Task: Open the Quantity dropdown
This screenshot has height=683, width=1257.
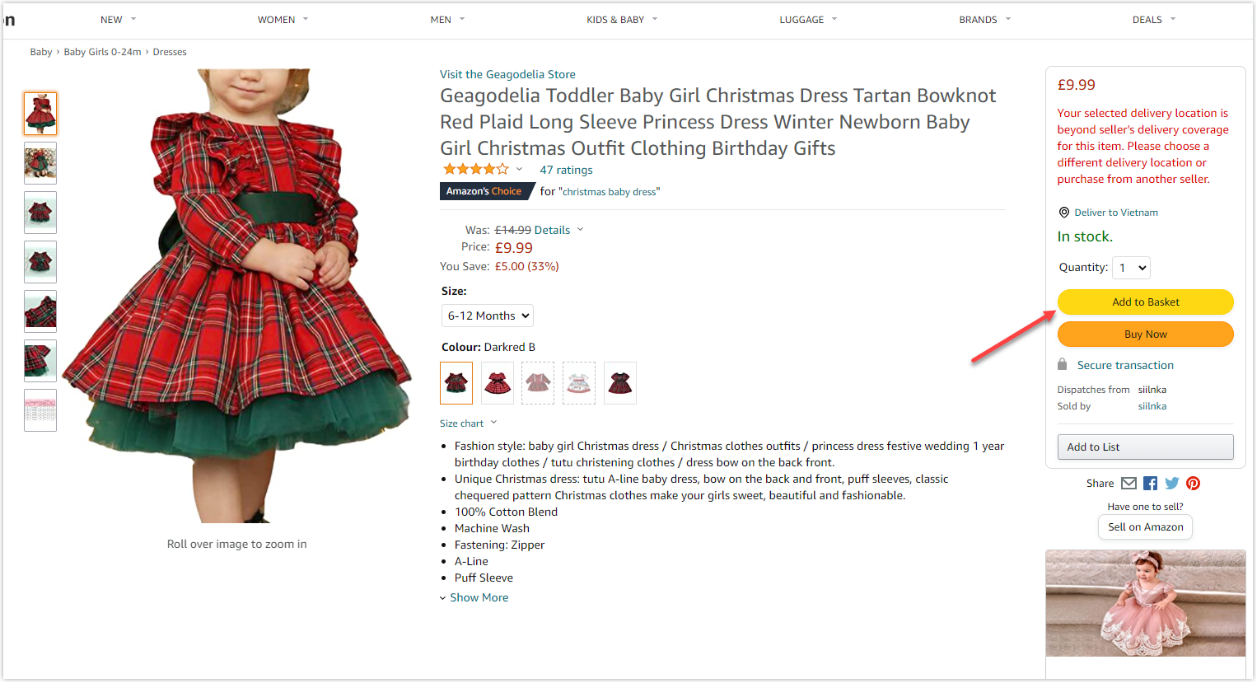Action: tap(1131, 268)
